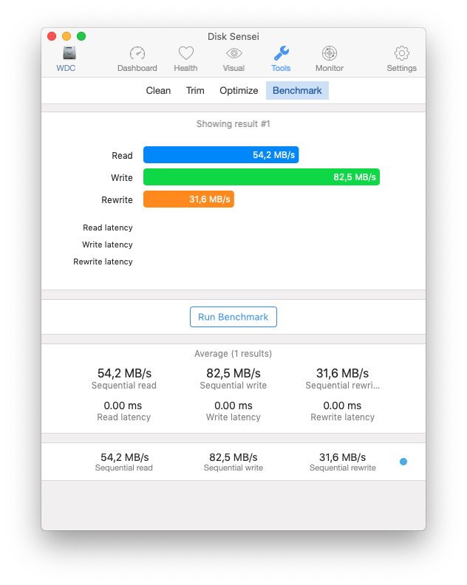Open the Health heart icon

[186, 53]
